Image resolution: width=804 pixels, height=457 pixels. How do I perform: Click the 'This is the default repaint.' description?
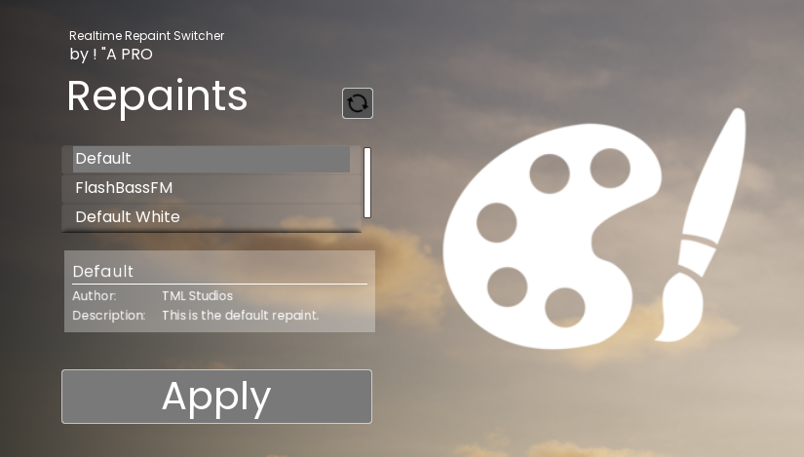coord(241,316)
